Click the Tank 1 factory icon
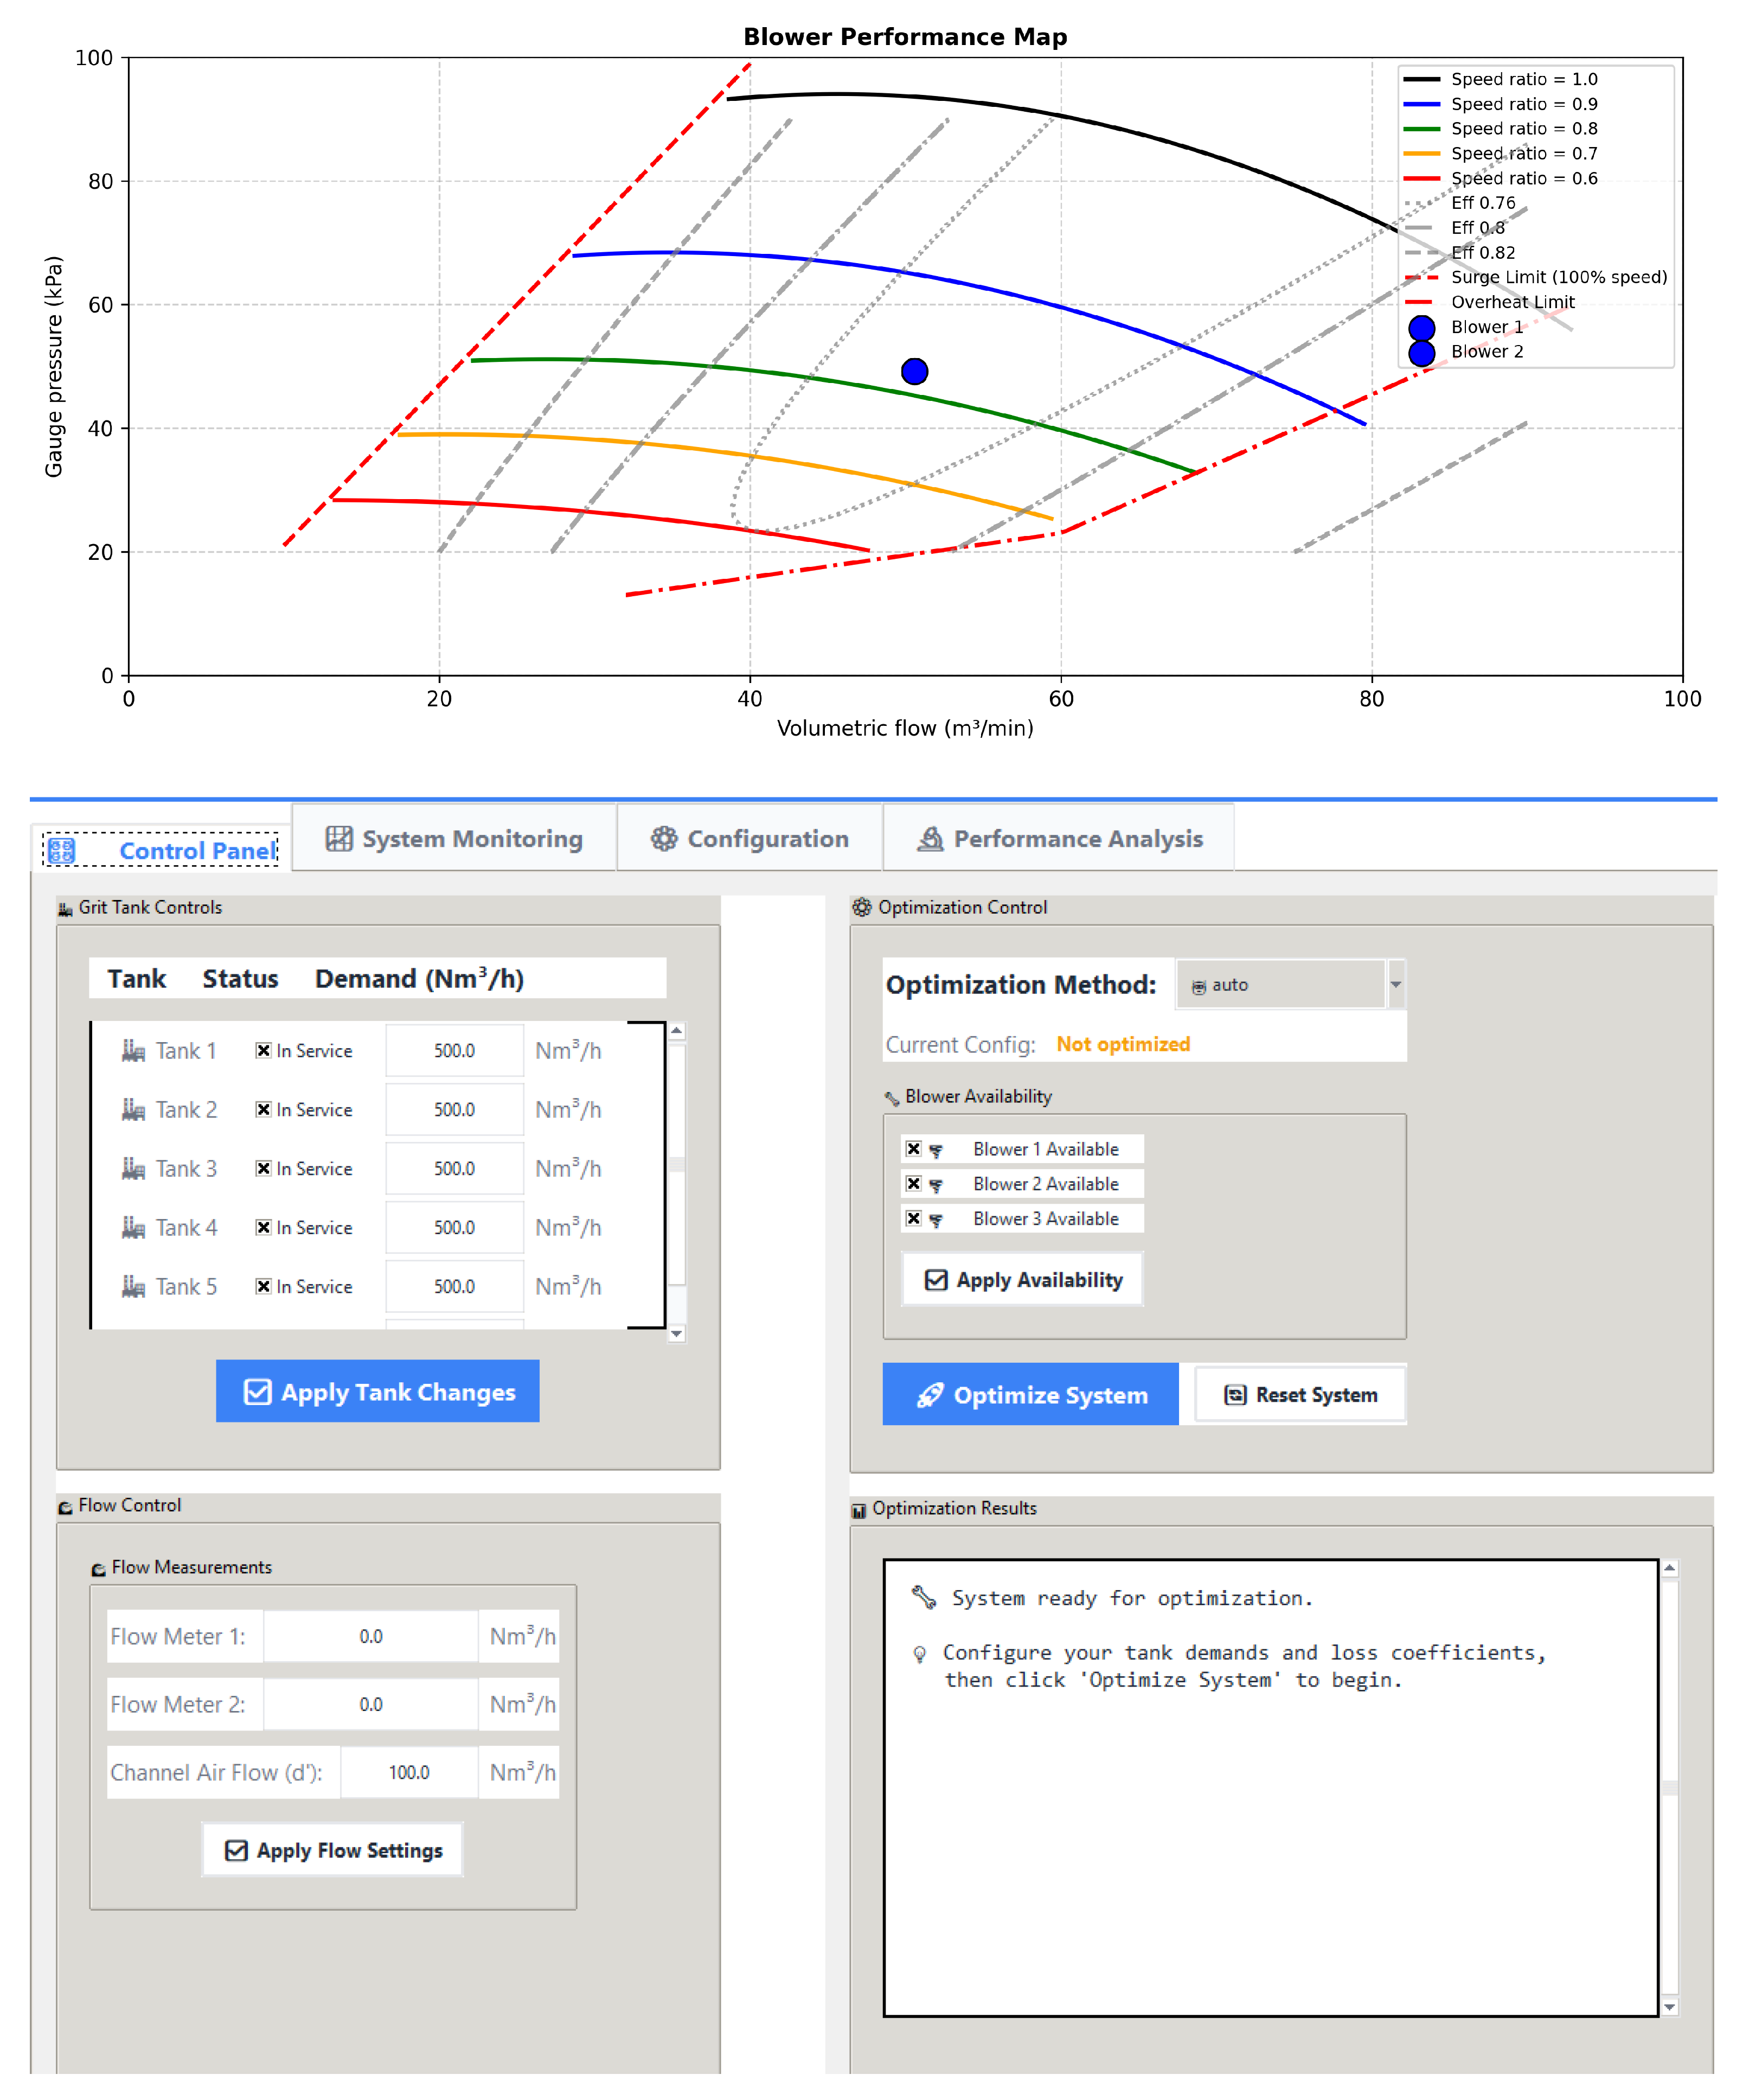The height and width of the screenshot is (2100, 1749). (133, 1051)
